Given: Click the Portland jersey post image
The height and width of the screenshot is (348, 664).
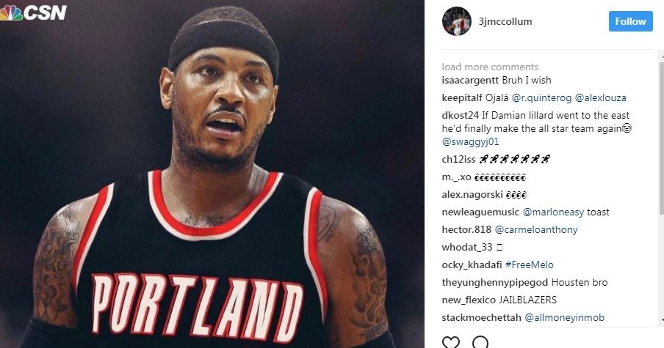Looking at the screenshot, I should (x=212, y=174).
